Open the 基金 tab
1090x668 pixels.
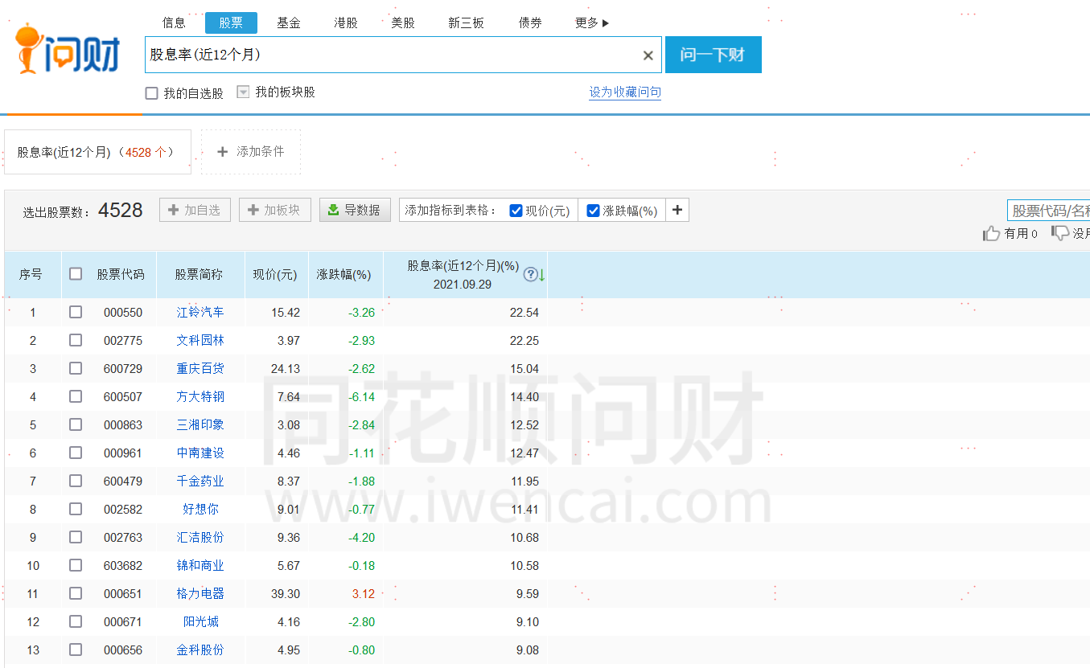(289, 23)
